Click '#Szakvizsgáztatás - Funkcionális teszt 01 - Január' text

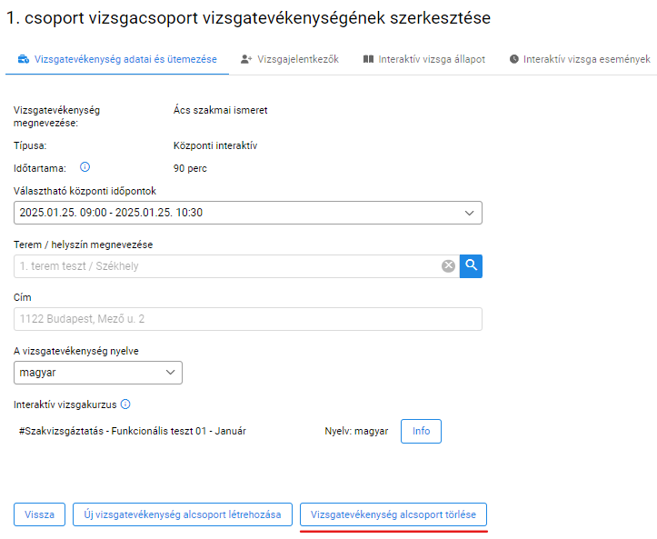coord(133,431)
